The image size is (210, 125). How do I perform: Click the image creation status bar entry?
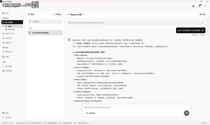[x=81, y=123]
